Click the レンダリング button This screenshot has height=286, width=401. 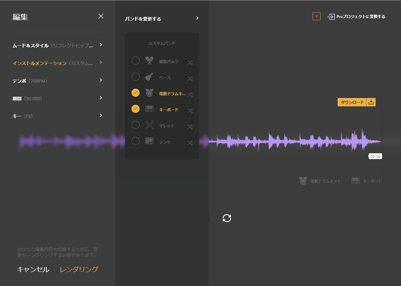click(x=79, y=269)
